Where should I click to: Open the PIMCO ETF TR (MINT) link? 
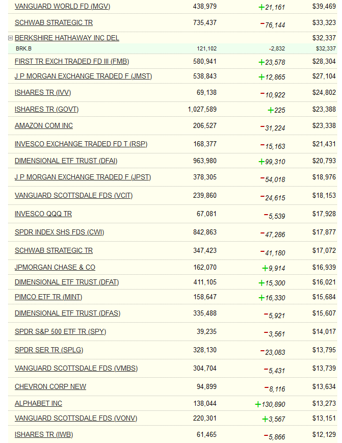click(48, 297)
